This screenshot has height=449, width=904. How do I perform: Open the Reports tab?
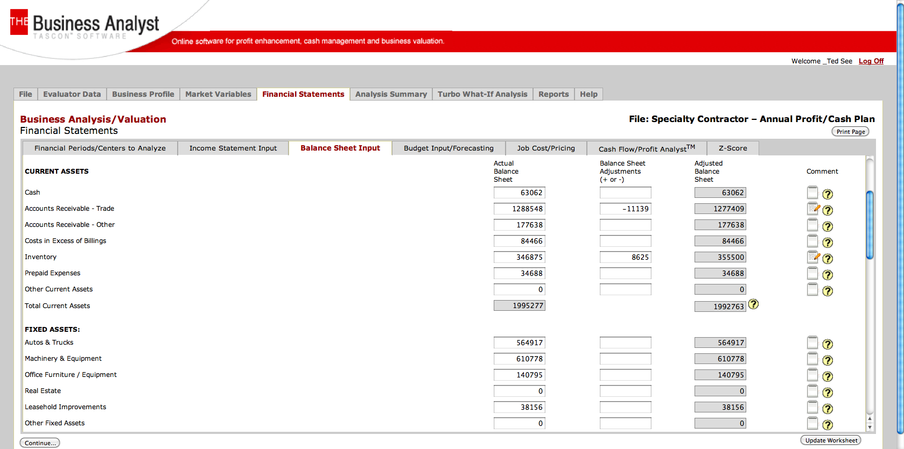click(553, 94)
